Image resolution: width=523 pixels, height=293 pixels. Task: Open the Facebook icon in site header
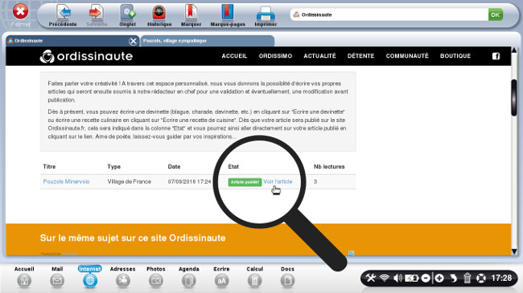click(x=496, y=56)
